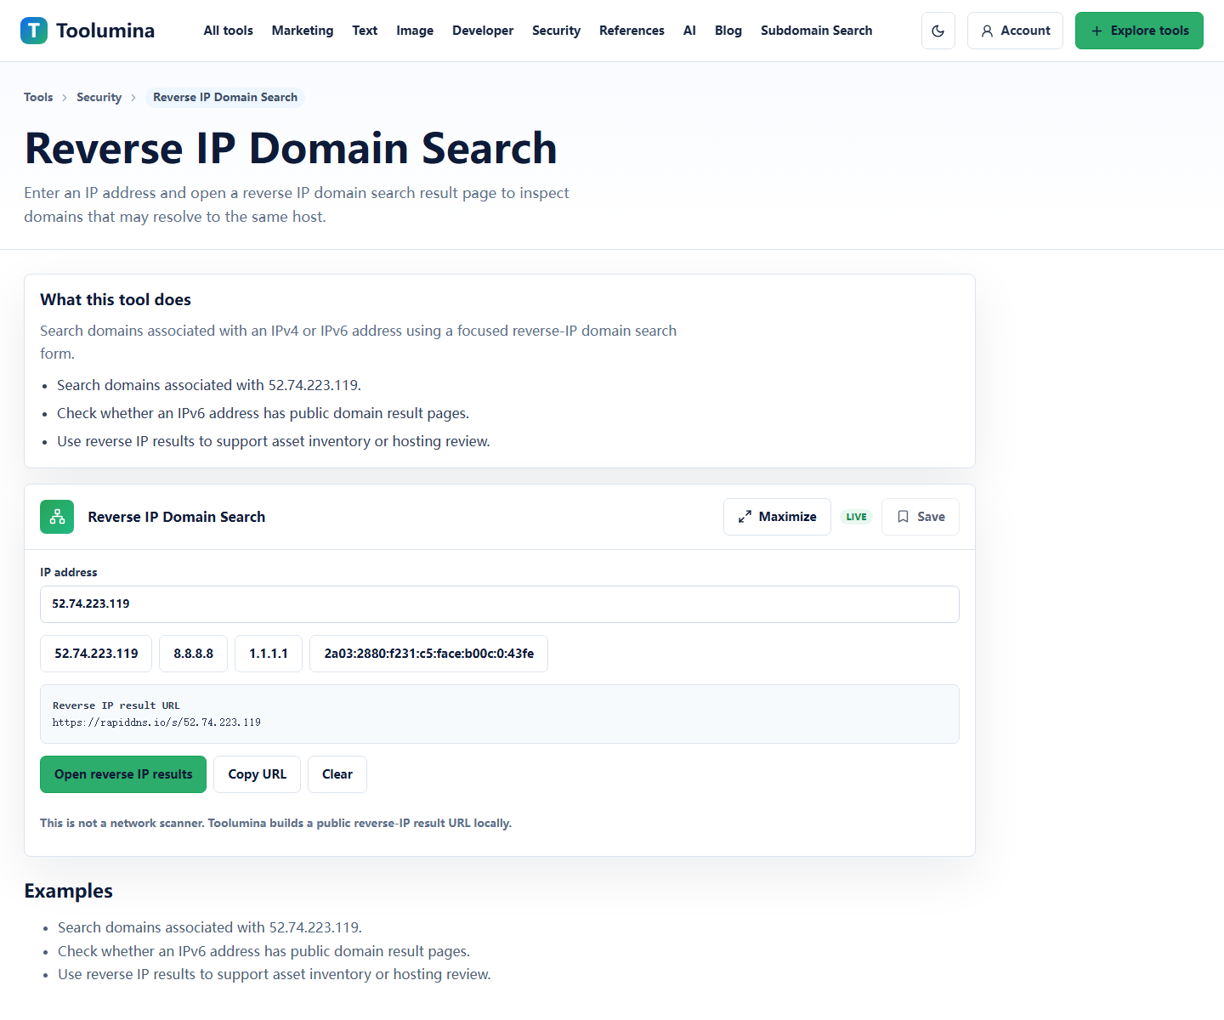Focus the IP address input field
1224x1020 pixels.
tap(500, 604)
